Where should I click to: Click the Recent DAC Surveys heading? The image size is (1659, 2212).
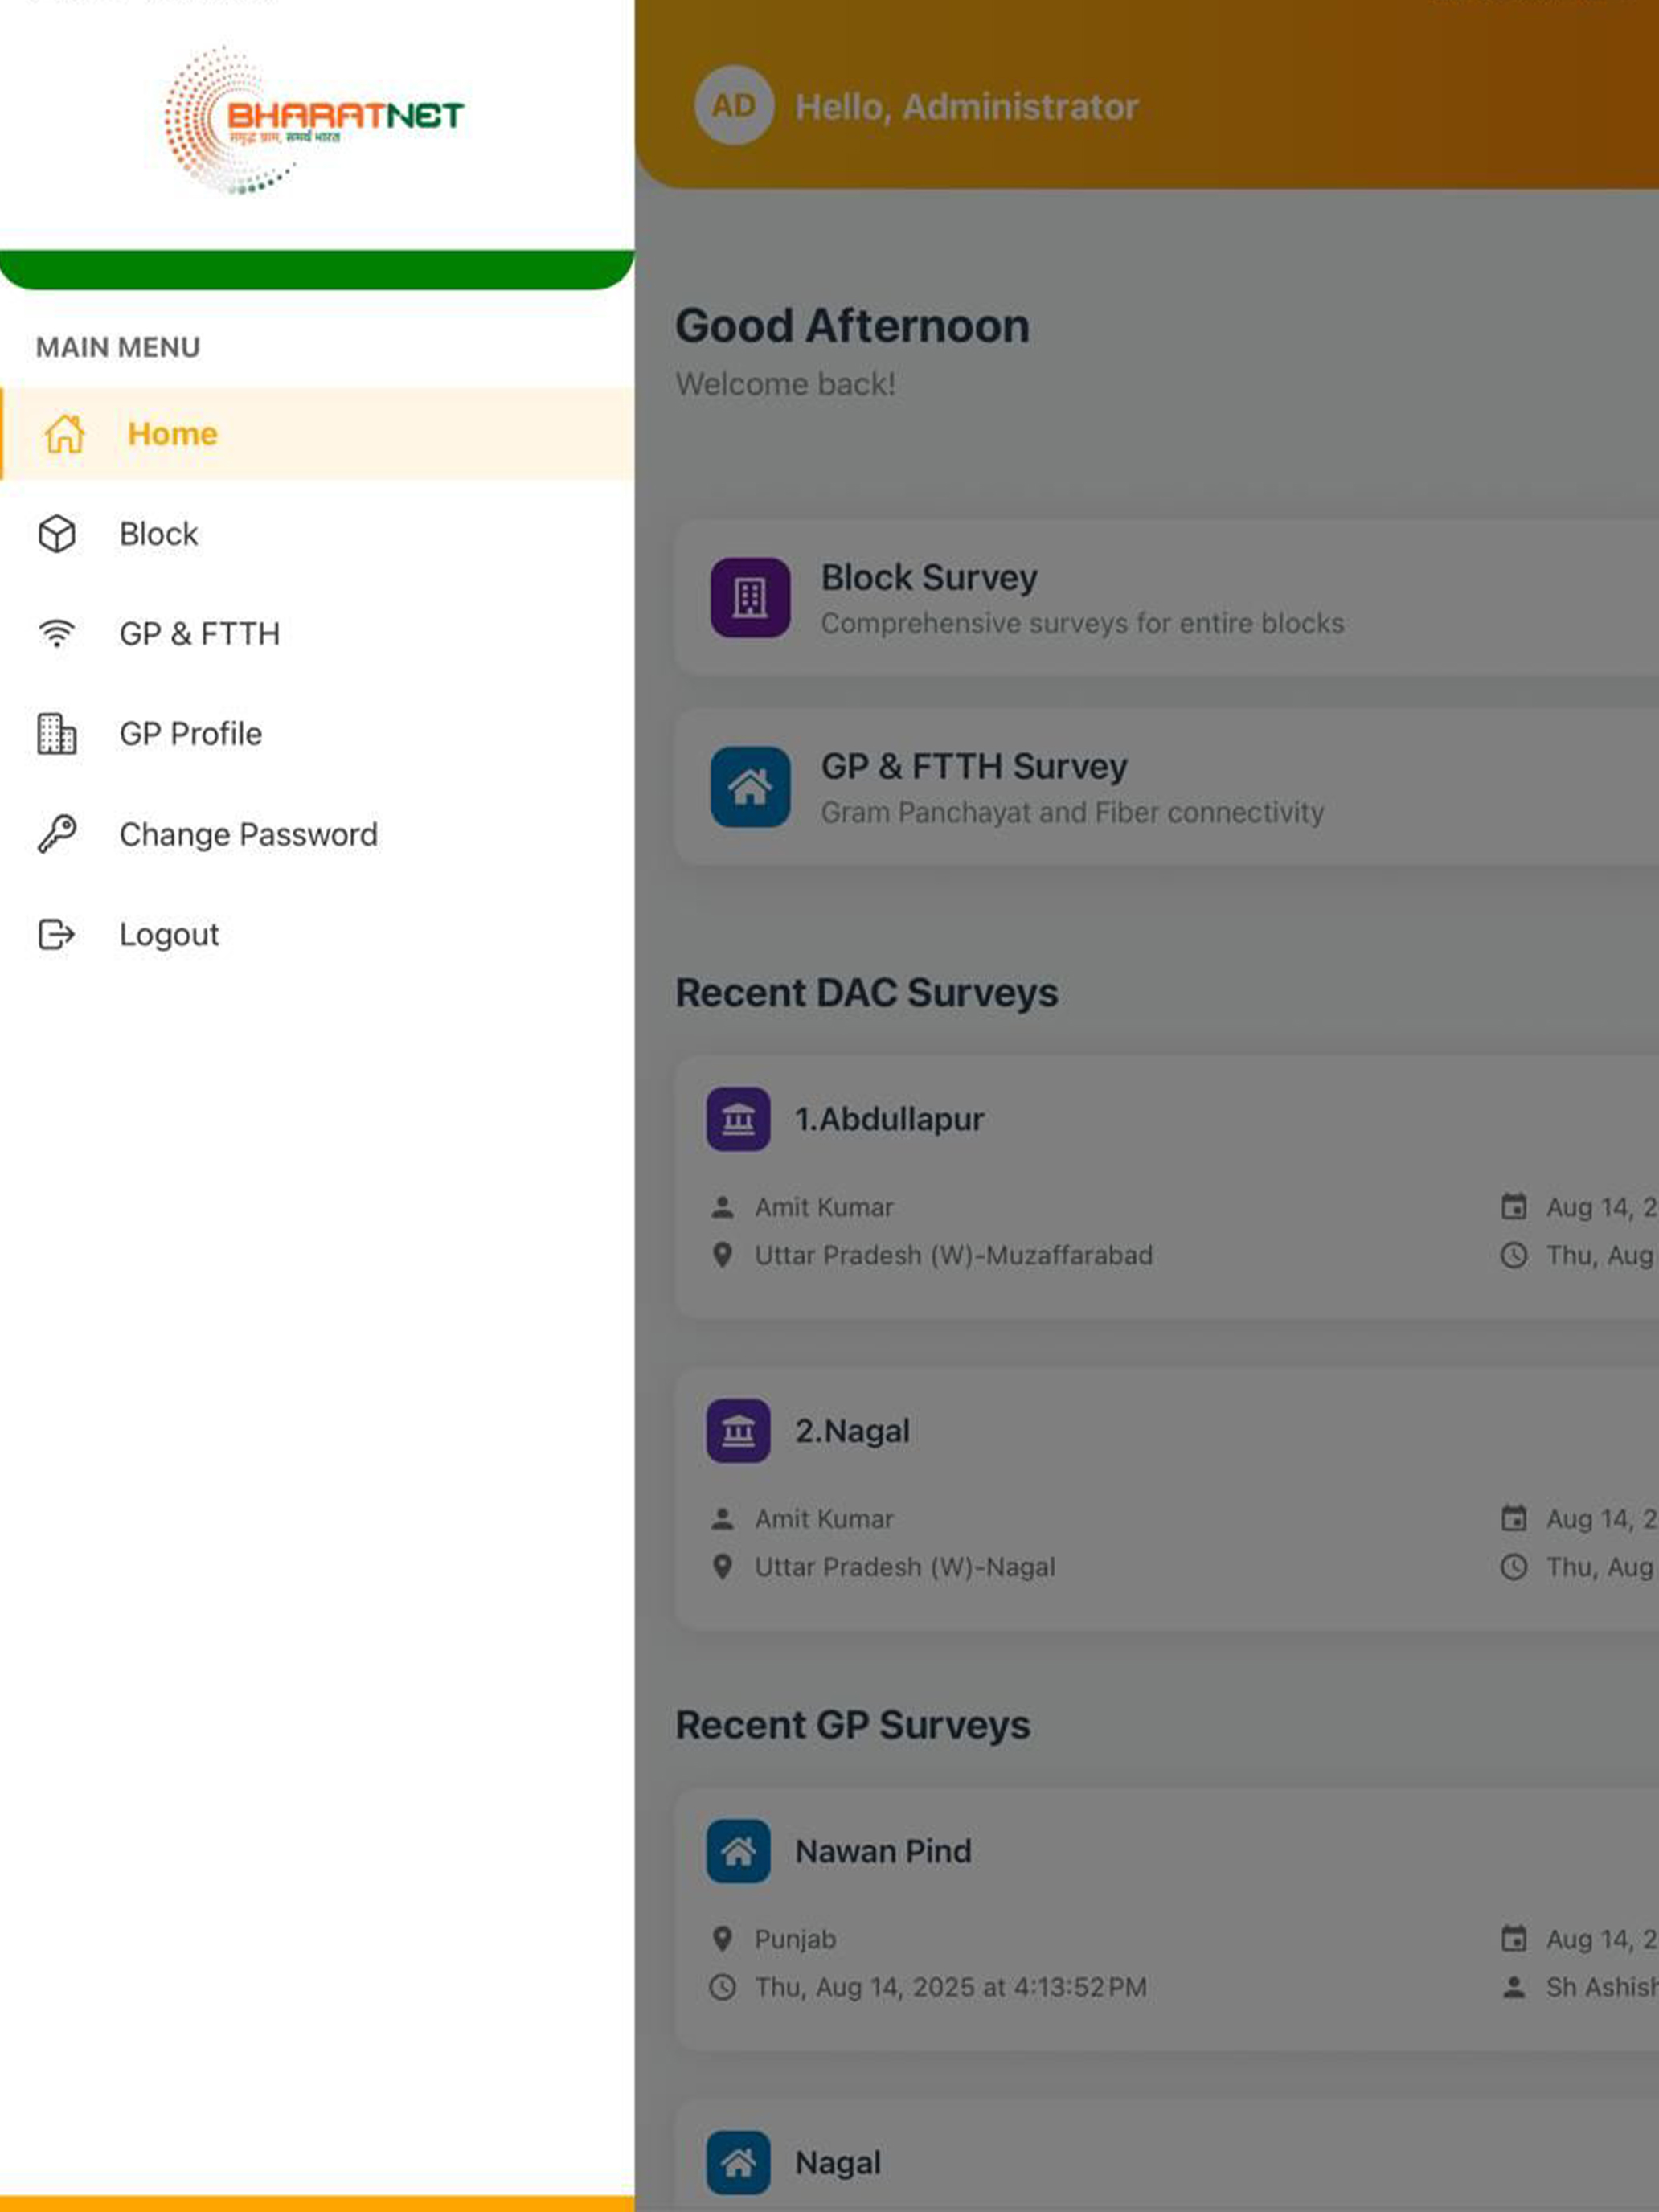[x=867, y=993]
